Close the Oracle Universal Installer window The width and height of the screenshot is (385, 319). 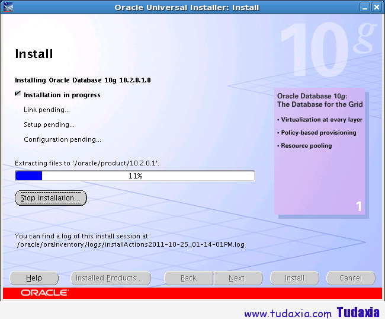[x=377, y=7]
